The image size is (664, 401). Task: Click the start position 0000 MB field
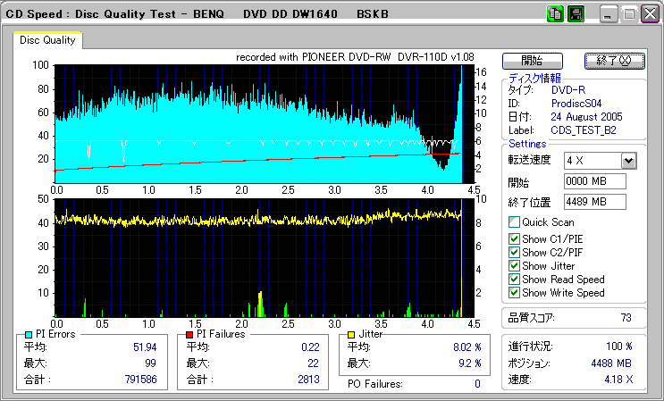pyautogui.click(x=595, y=182)
